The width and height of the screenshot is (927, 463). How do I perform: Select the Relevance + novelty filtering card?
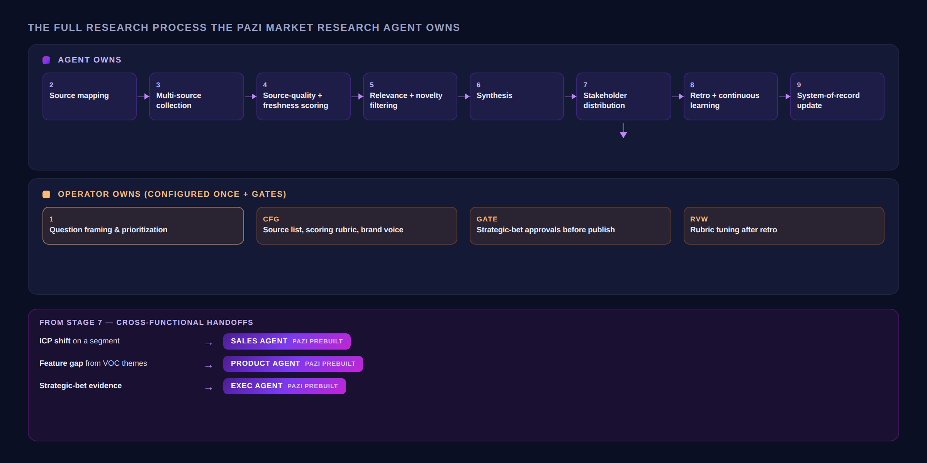[410, 96]
